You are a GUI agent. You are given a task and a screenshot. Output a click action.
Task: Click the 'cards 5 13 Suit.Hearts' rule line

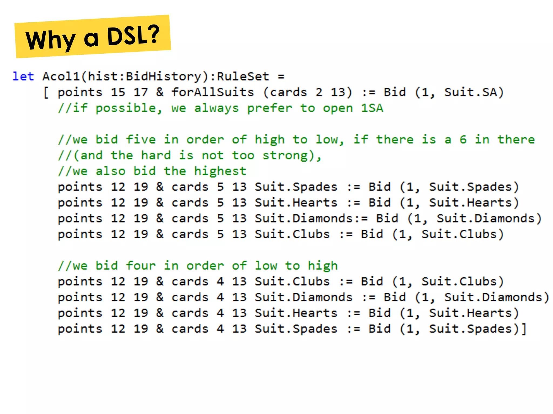click(x=288, y=203)
